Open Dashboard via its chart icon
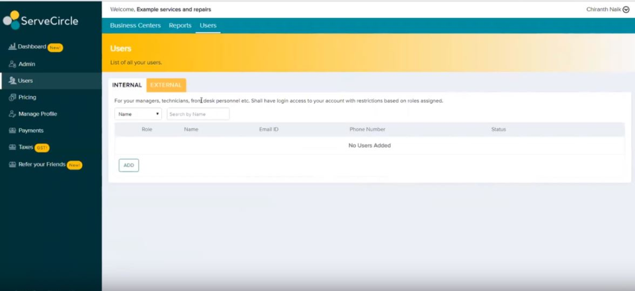 [12, 47]
